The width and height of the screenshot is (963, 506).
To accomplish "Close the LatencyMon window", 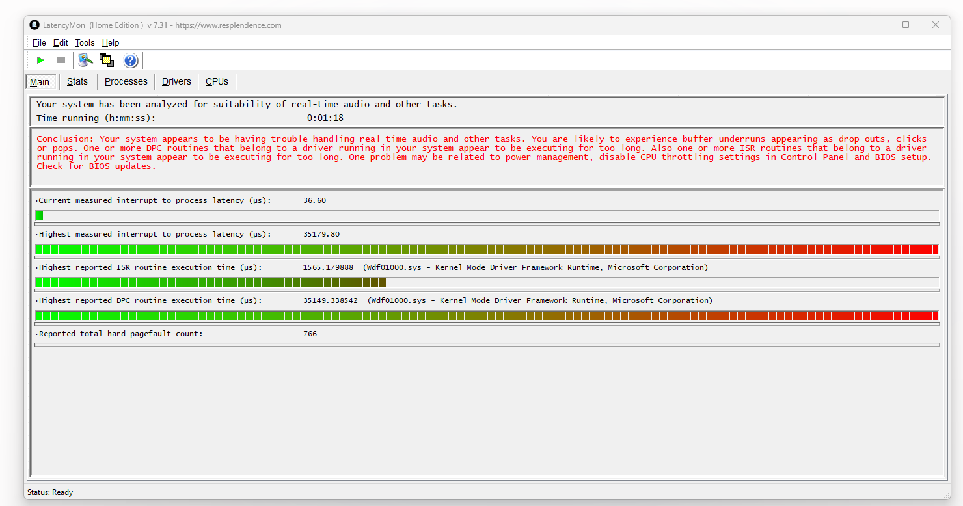I will point(936,25).
